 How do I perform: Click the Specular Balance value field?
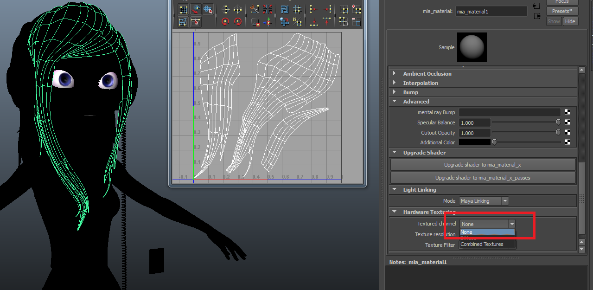[x=475, y=123]
